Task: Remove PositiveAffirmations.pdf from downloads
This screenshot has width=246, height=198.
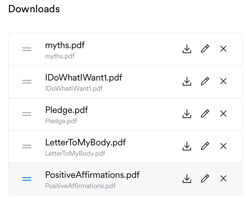Action: pos(224,179)
